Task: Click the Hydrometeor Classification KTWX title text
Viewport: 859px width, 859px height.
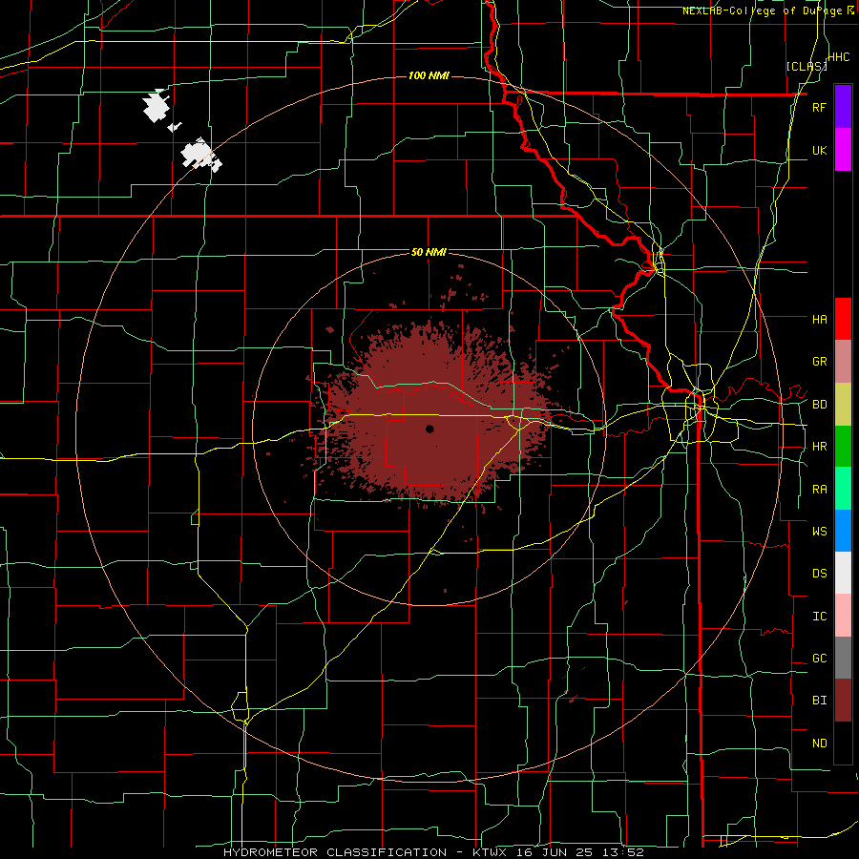Action: point(433,852)
